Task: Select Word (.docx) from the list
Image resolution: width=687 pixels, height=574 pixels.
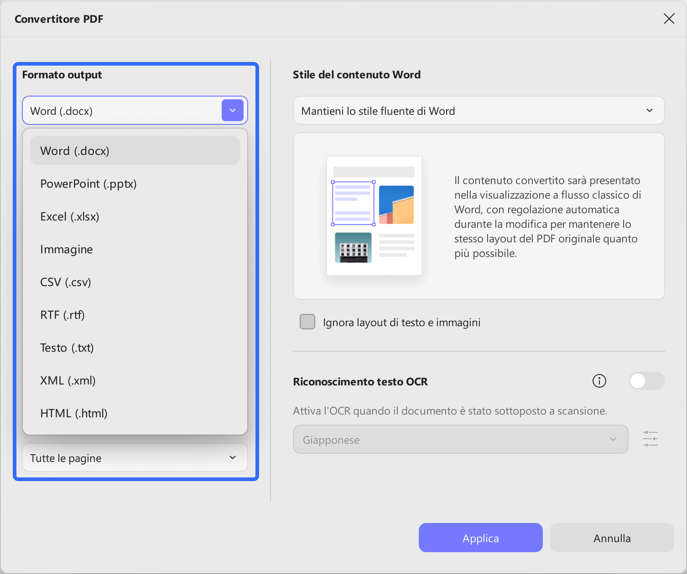Action: click(135, 150)
